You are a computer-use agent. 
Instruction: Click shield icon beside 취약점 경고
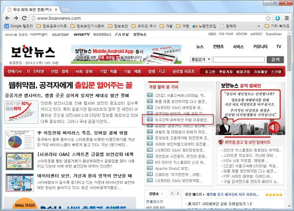(221, 142)
